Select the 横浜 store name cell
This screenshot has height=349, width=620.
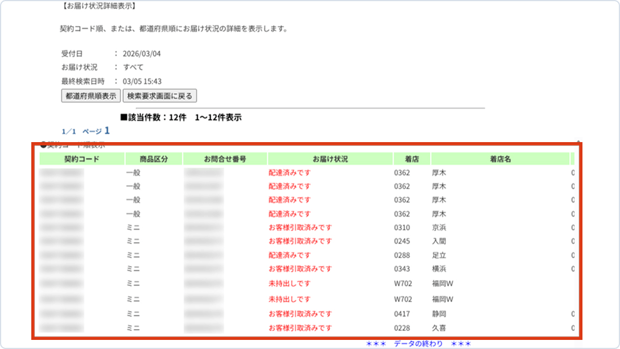(439, 269)
